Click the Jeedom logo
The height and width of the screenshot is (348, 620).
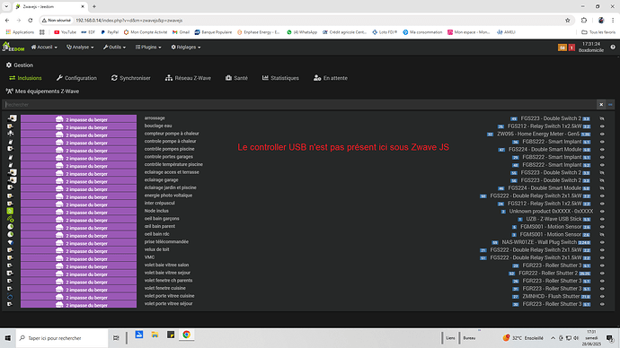[13, 47]
